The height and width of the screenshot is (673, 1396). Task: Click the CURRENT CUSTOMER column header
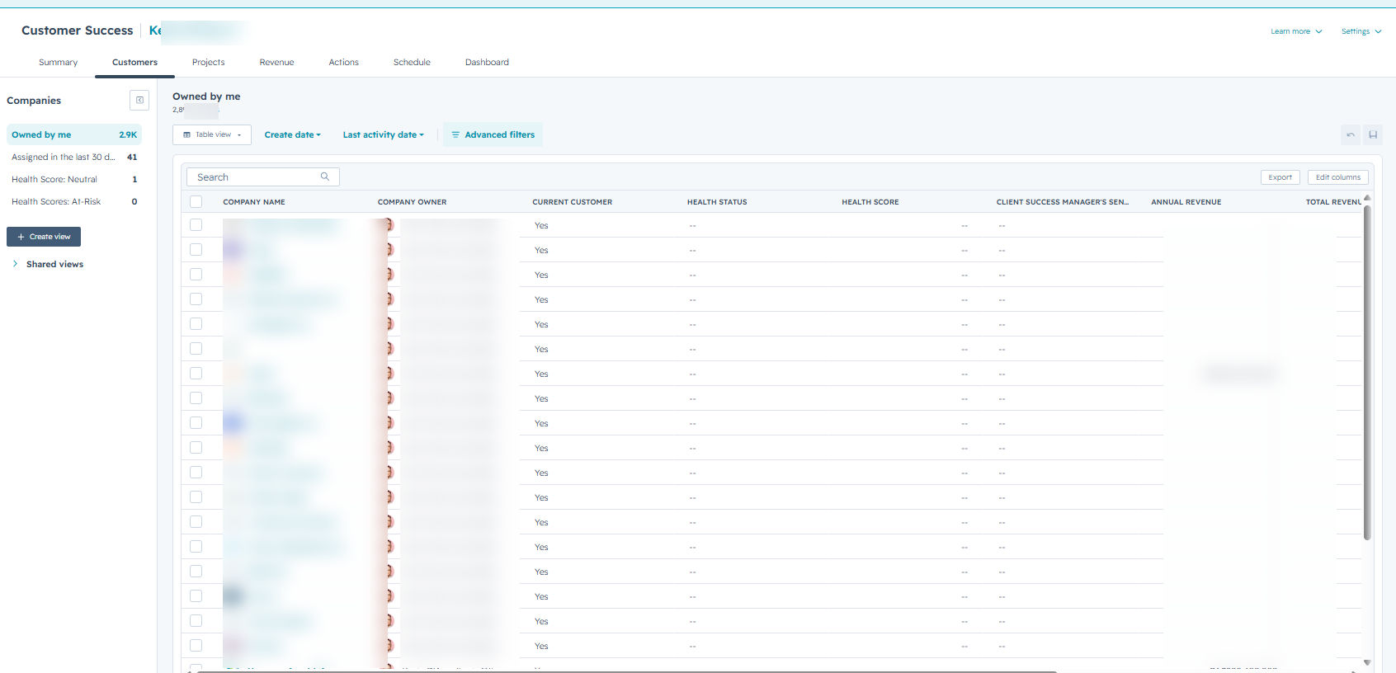tap(572, 202)
